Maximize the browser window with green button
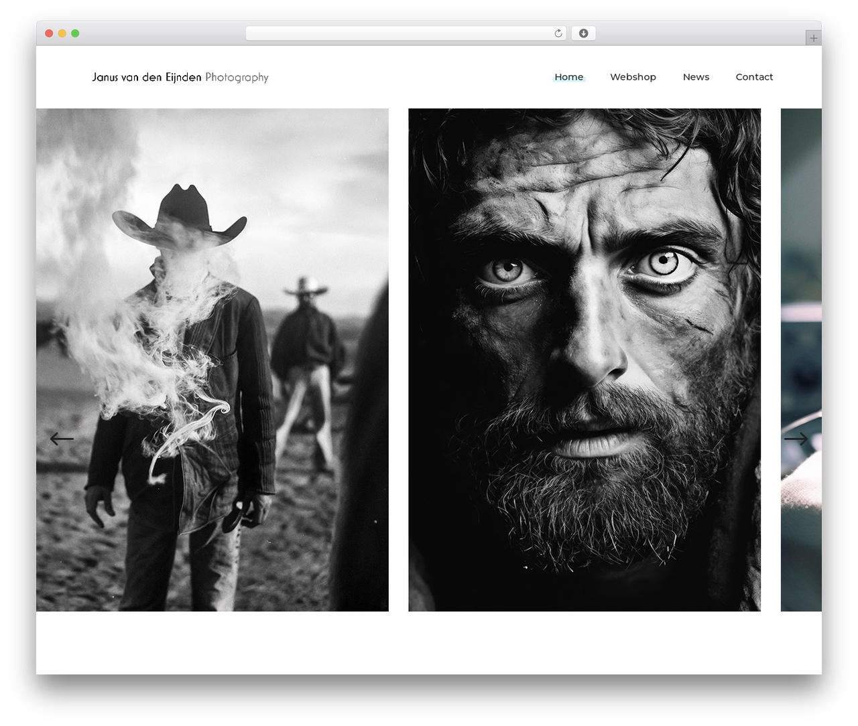The image size is (858, 726). 75,33
